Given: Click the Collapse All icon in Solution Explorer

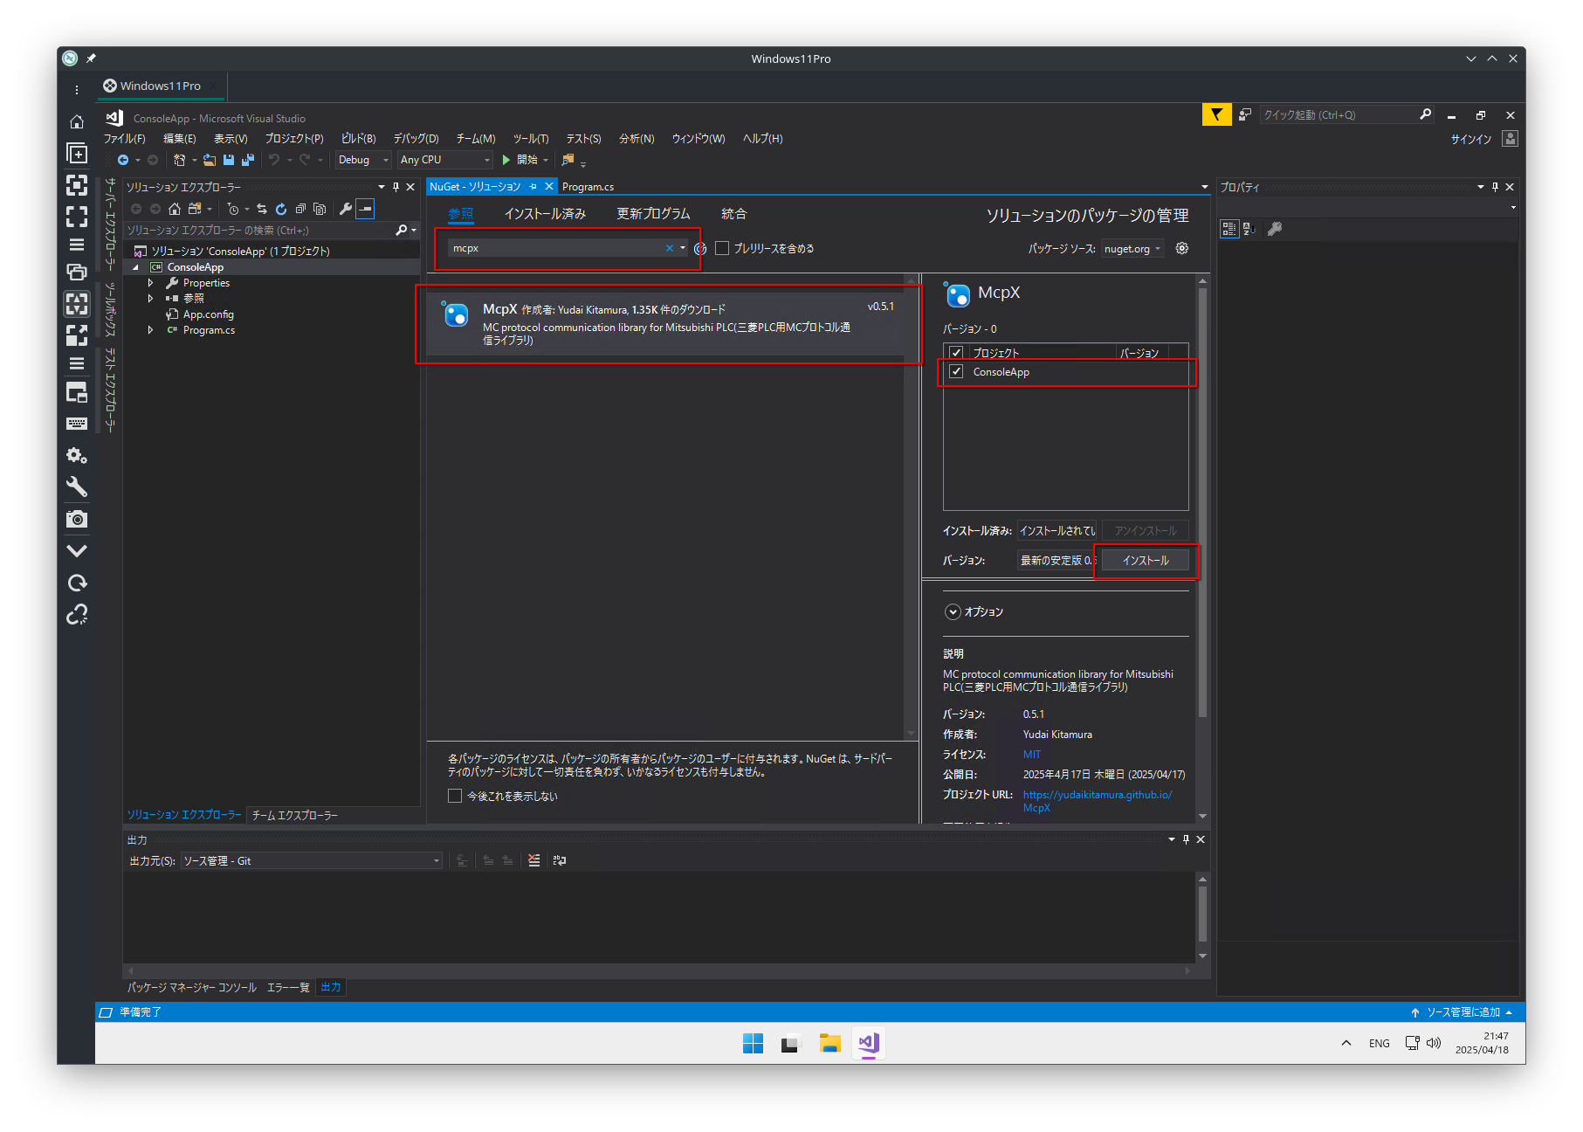Looking at the screenshot, I should pyautogui.click(x=300, y=209).
